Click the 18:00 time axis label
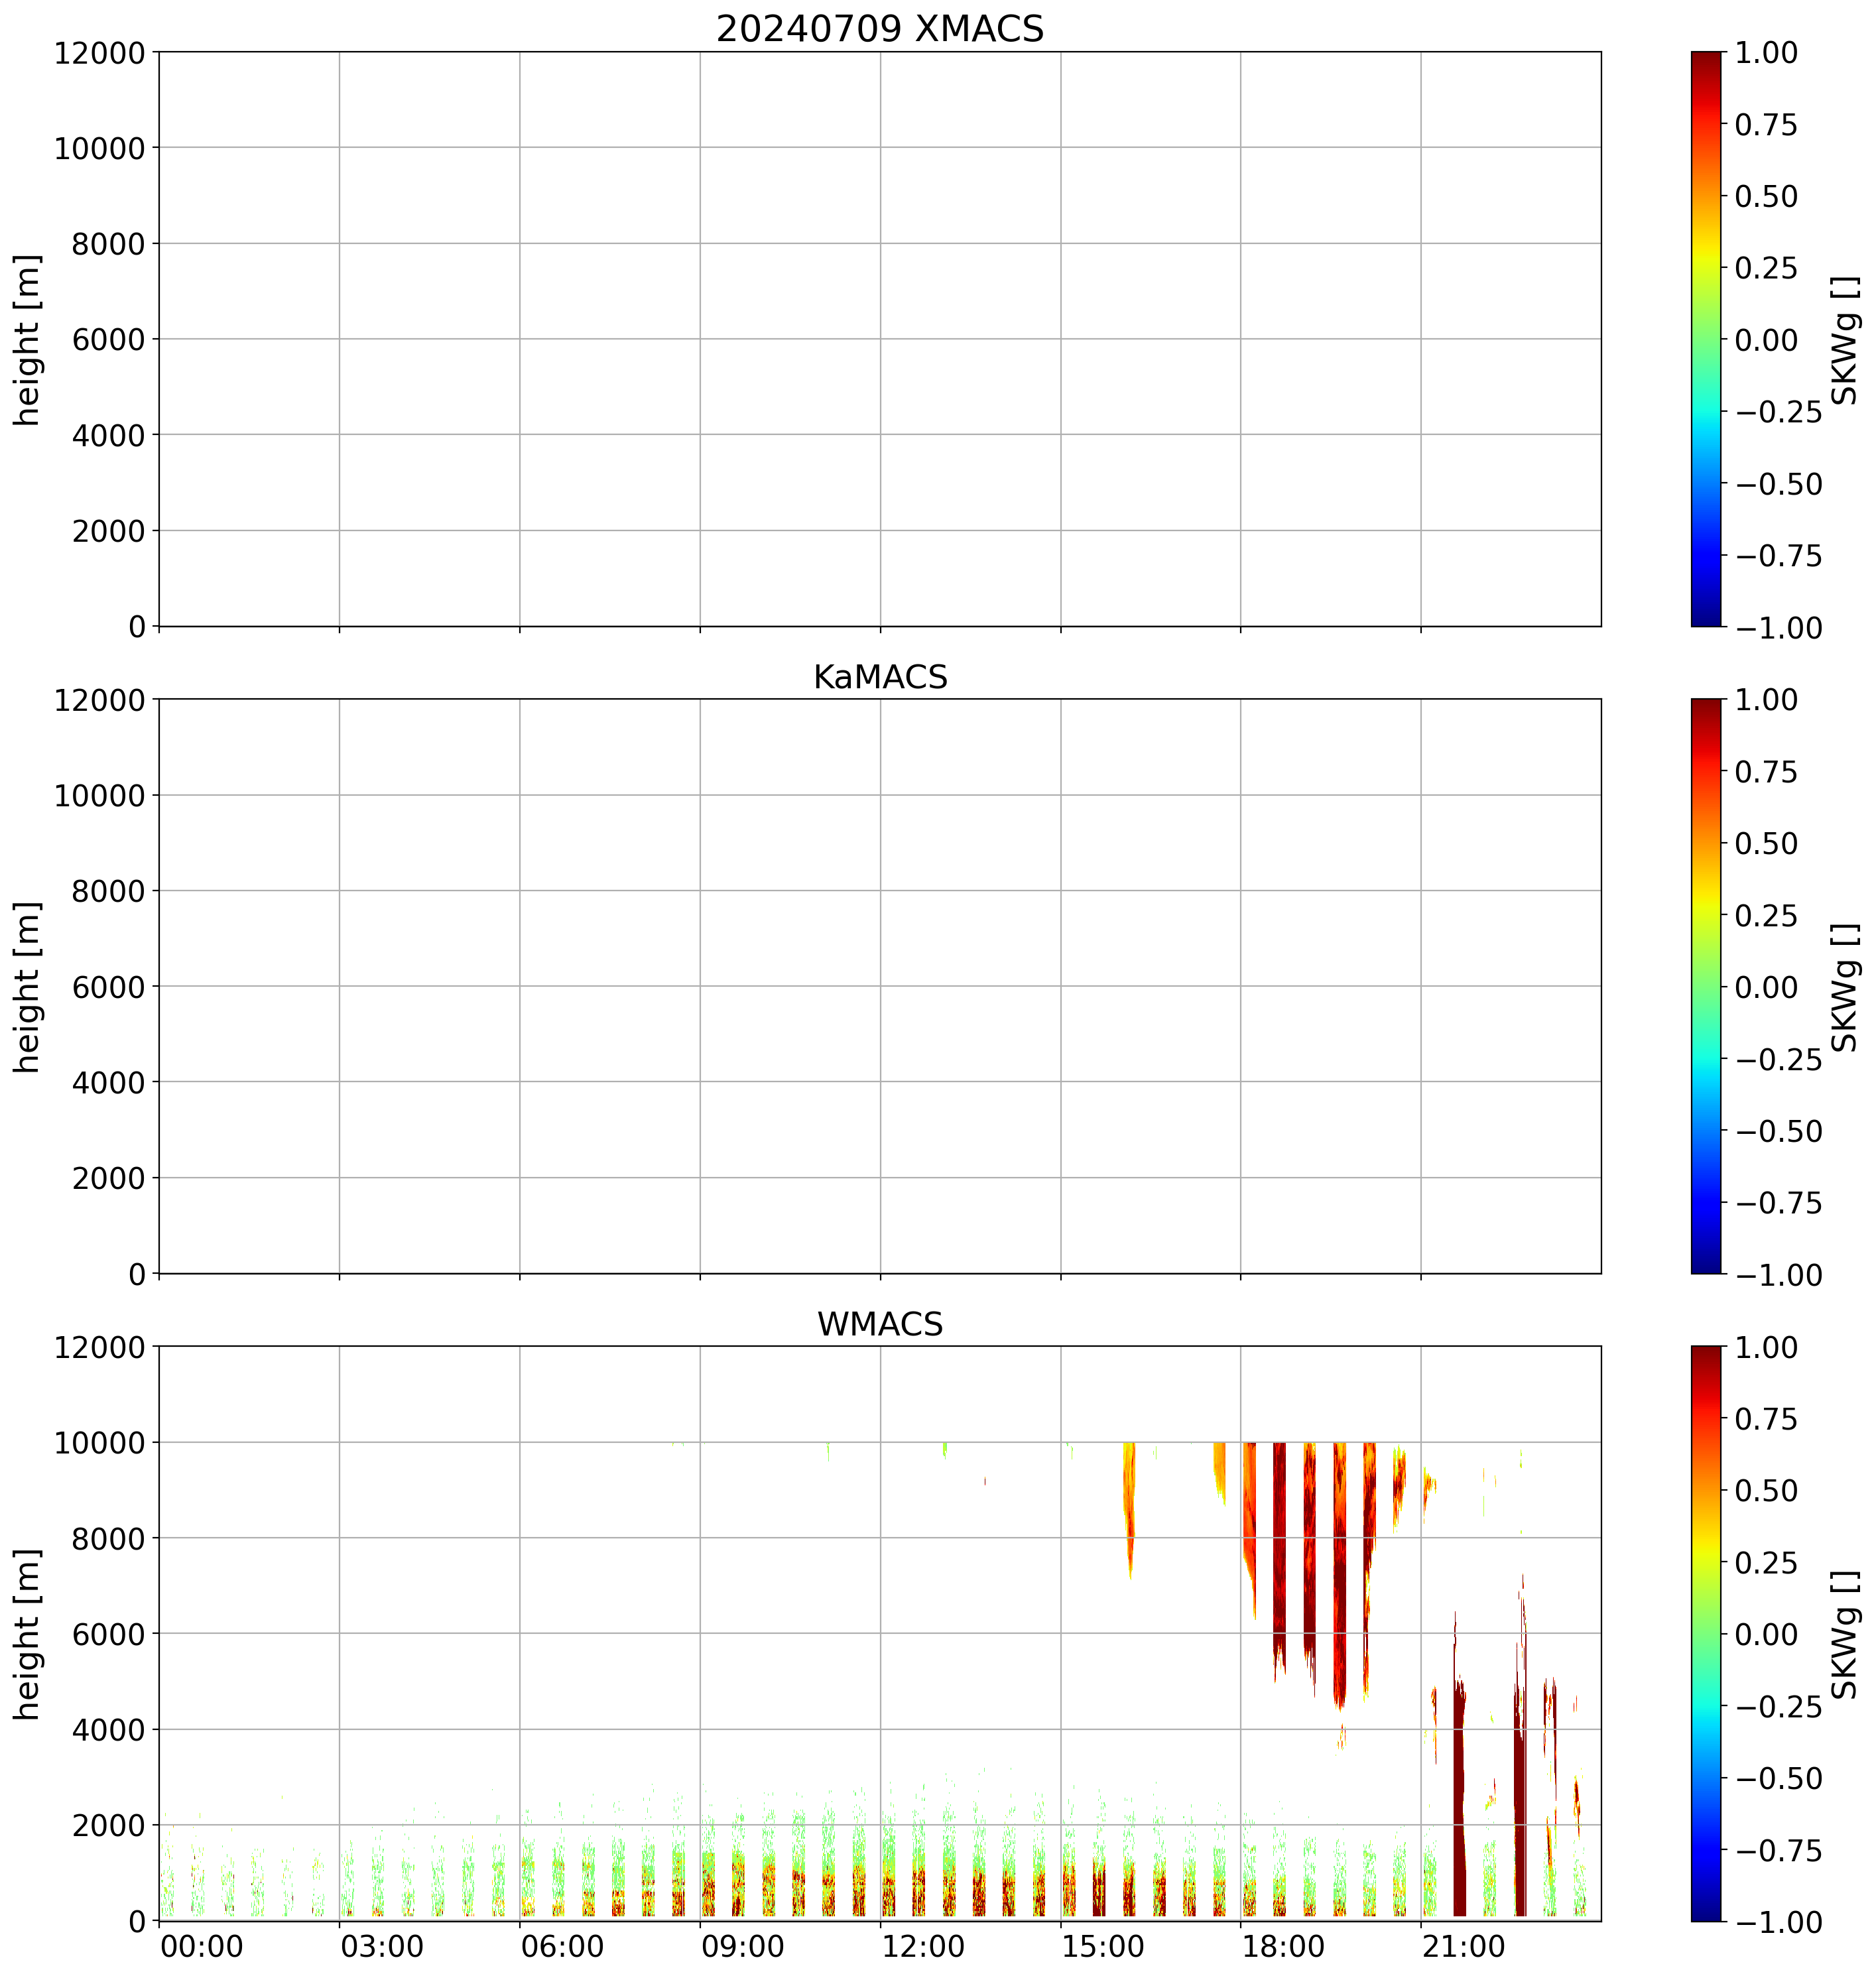1876x1976 pixels. [1284, 1947]
